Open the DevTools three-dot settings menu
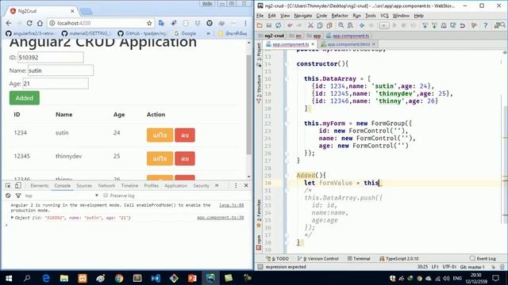508x285 pixels. click(236, 185)
